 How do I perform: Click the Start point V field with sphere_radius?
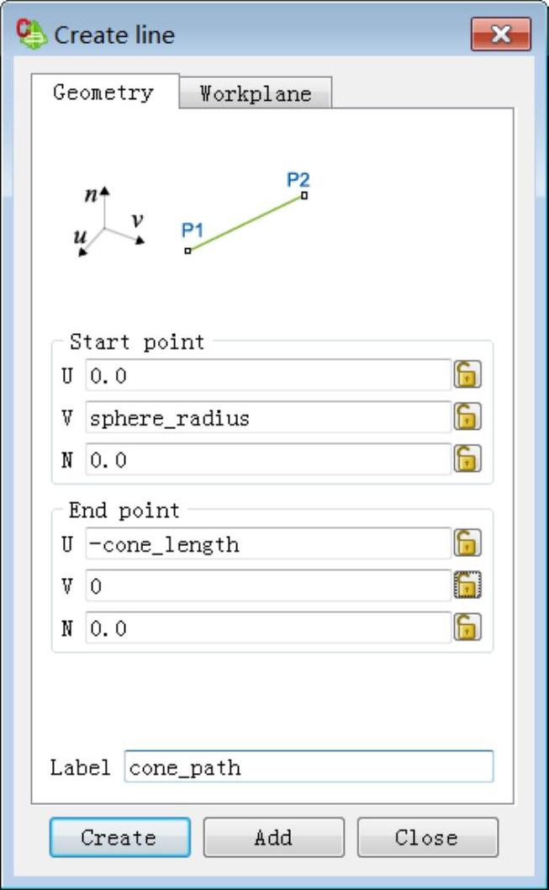pyautogui.click(x=268, y=418)
